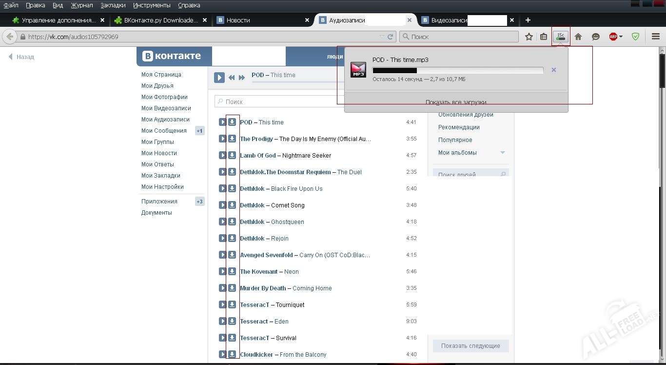Expand the Мои альбомы dropdown

pos(503,153)
